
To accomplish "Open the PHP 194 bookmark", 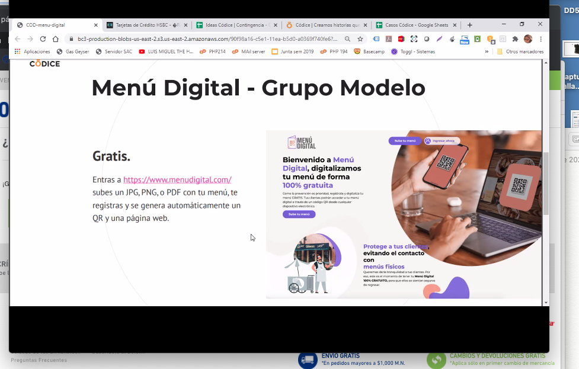I will 334,52.
